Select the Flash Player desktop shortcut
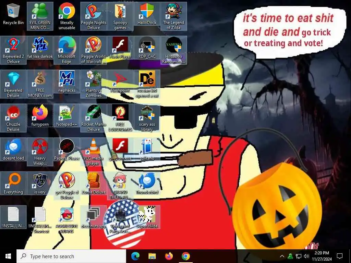 (120, 48)
